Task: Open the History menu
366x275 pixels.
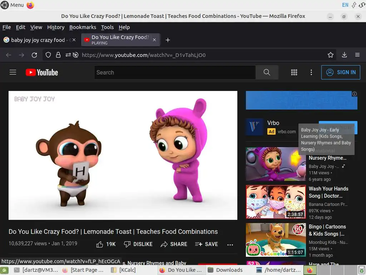Action: click(x=56, y=27)
